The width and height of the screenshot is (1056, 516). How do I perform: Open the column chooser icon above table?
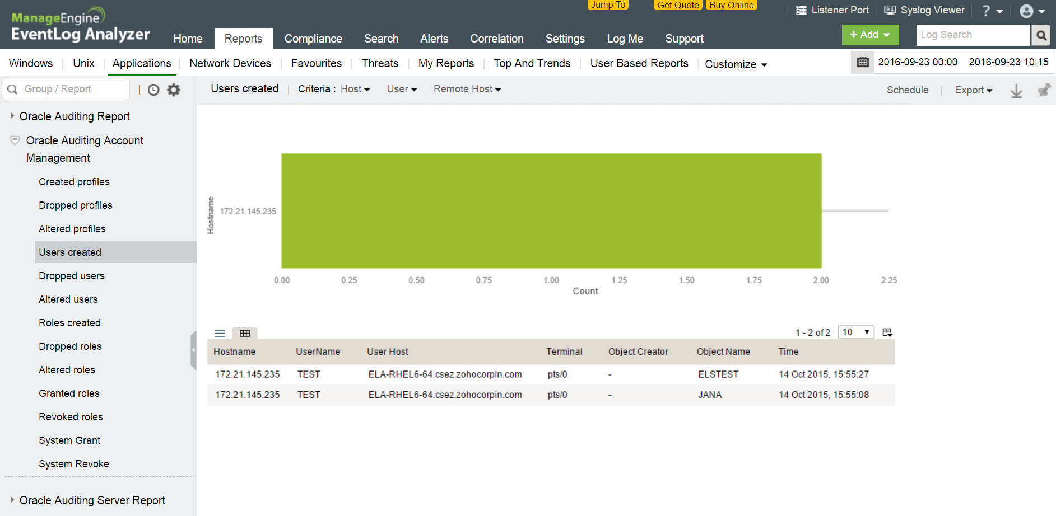887,332
